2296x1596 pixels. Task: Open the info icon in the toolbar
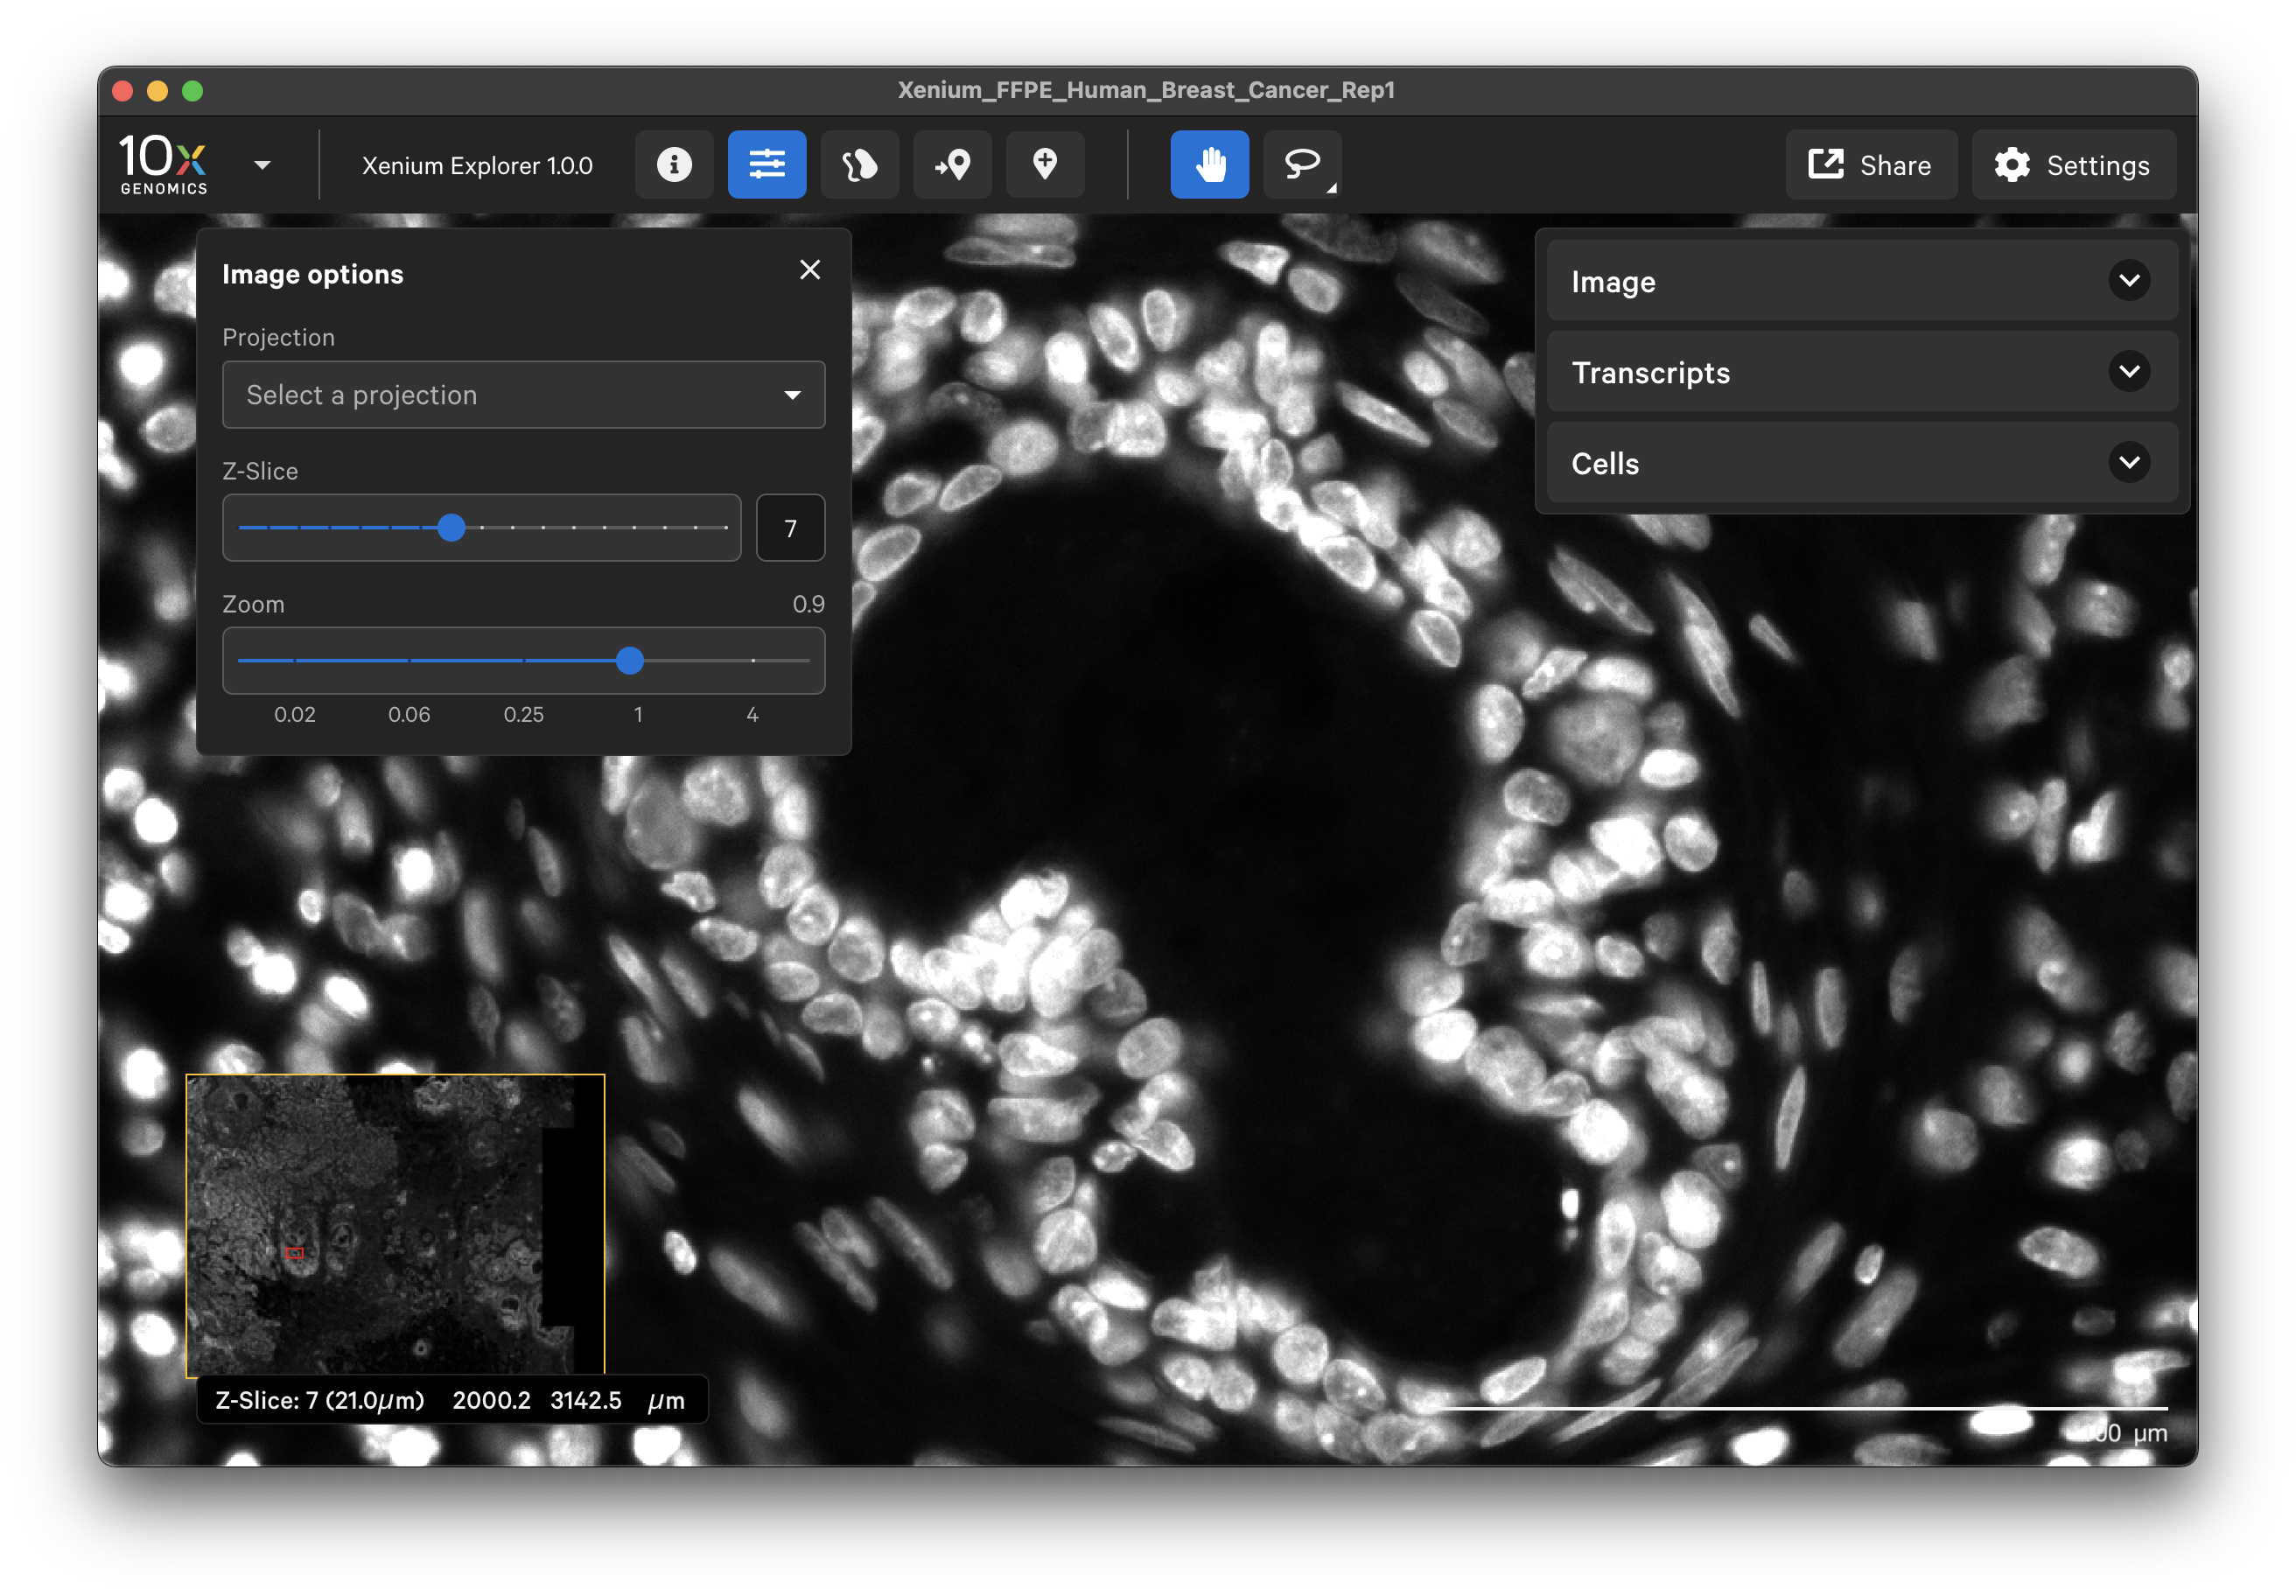(x=674, y=165)
